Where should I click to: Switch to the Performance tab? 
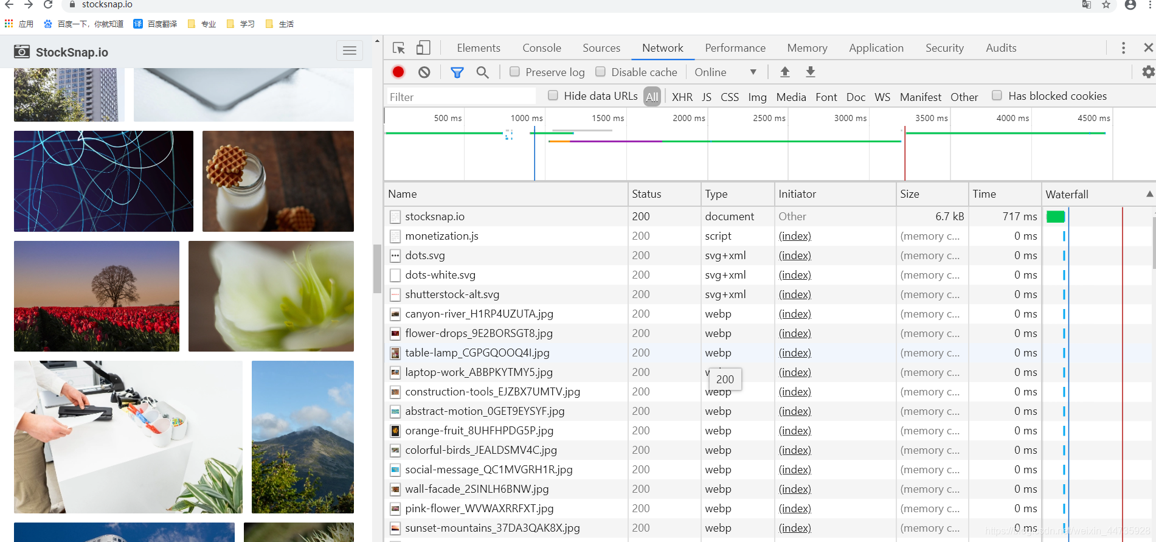[735, 48]
